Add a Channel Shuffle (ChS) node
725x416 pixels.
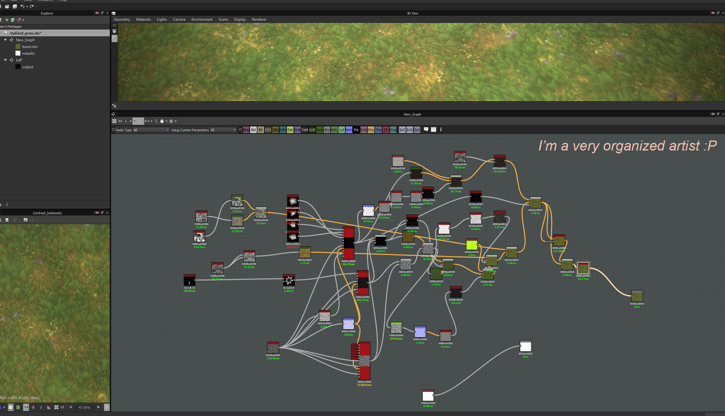point(268,130)
